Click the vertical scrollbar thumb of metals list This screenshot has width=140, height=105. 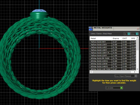[x=137, y=45]
